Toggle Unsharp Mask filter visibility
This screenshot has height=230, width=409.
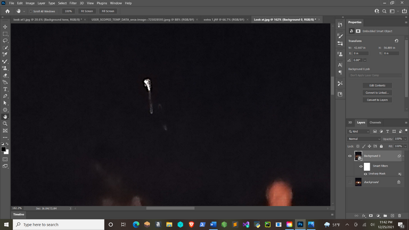[365, 174]
